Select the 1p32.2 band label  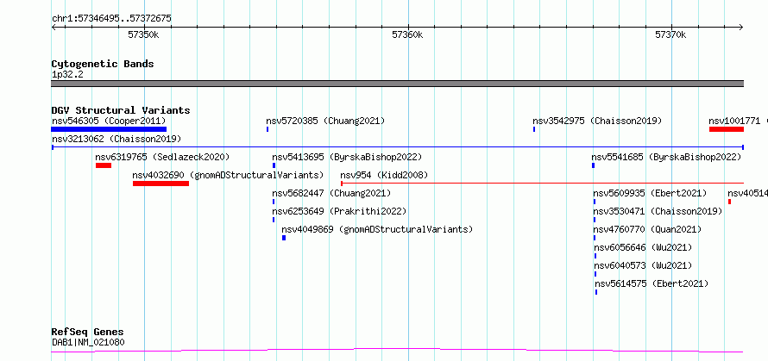click(x=67, y=75)
